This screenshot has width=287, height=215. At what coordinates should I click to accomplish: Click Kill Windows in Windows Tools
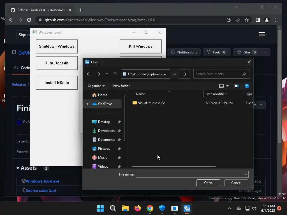[x=141, y=46]
